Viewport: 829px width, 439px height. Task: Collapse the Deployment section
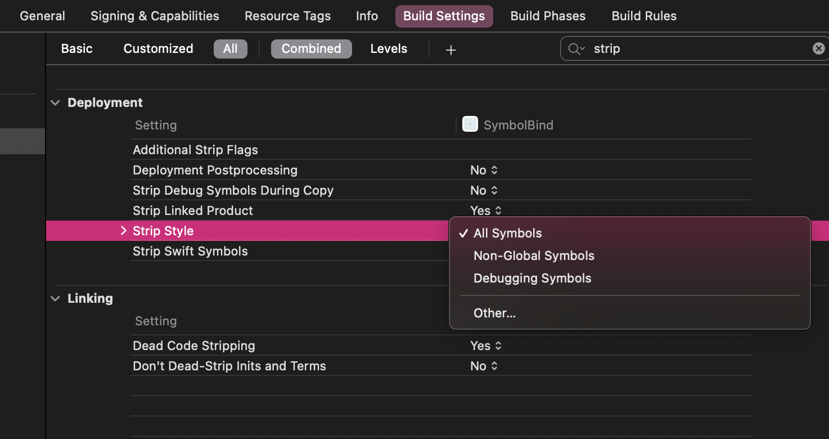point(55,103)
